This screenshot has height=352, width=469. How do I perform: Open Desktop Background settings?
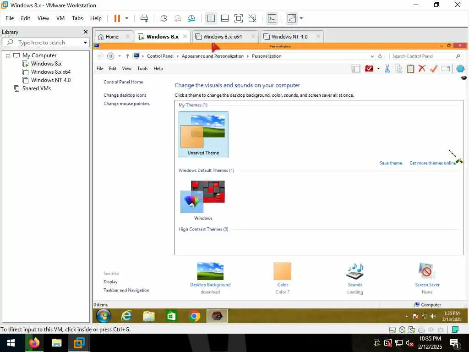210,271
